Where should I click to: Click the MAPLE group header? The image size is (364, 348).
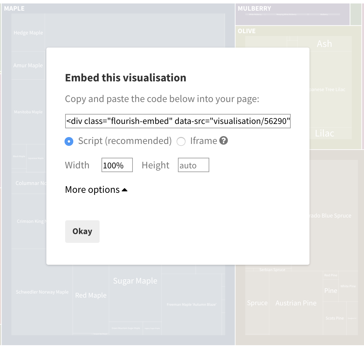click(x=14, y=8)
